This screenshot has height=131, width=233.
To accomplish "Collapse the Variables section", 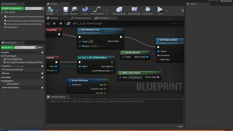I will tap(1, 78).
